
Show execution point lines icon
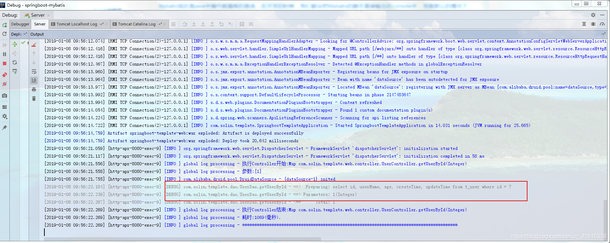point(173,24)
